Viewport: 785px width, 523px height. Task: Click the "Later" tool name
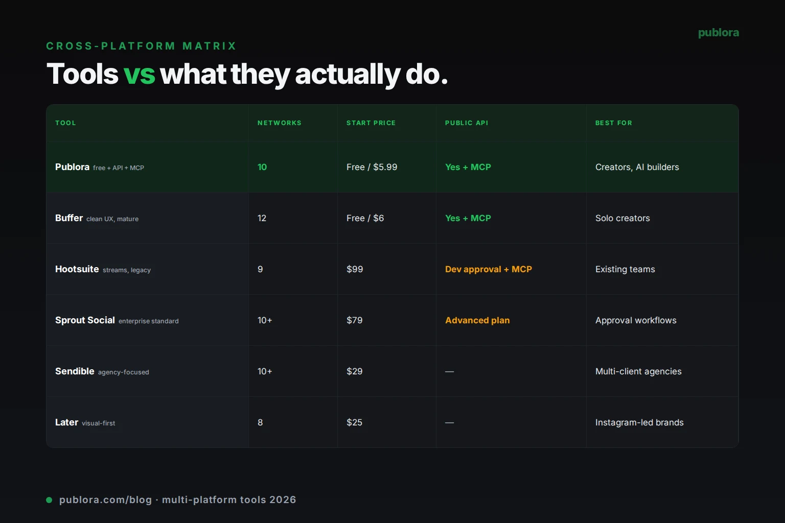tap(66, 422)
